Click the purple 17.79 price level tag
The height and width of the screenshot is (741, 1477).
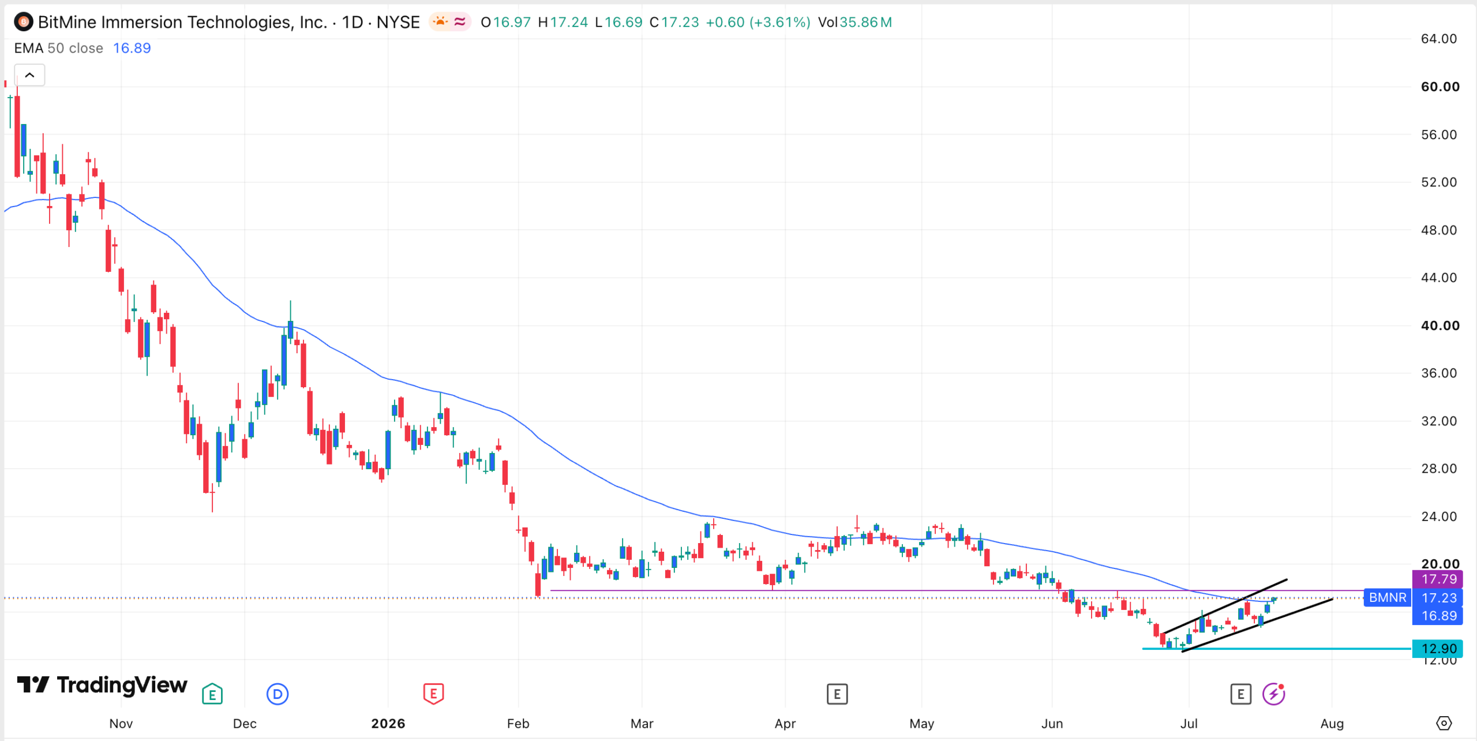[x=1438, y=579]
